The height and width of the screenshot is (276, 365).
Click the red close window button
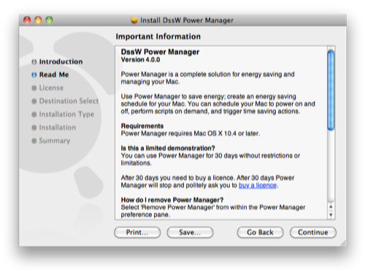pos(27,20)
